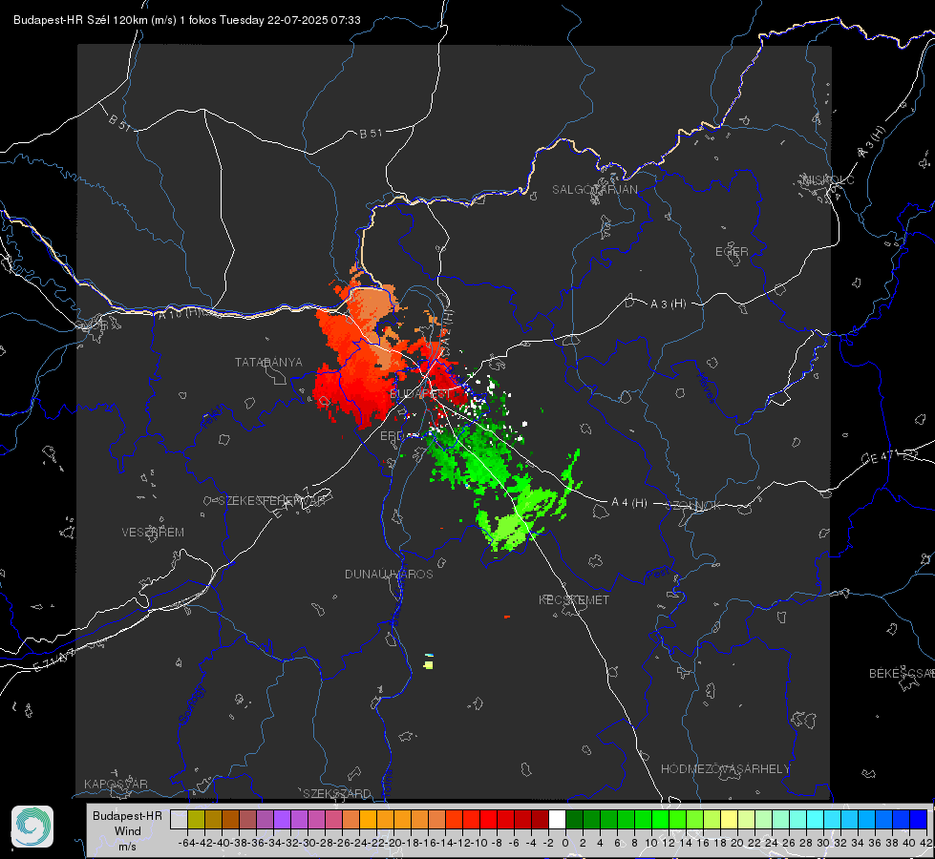Click the legend value '0'
This screenshot has width=935, height=859.
[x=565, y=843]
